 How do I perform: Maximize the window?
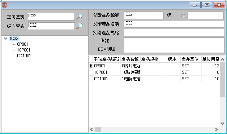[207, 5]
